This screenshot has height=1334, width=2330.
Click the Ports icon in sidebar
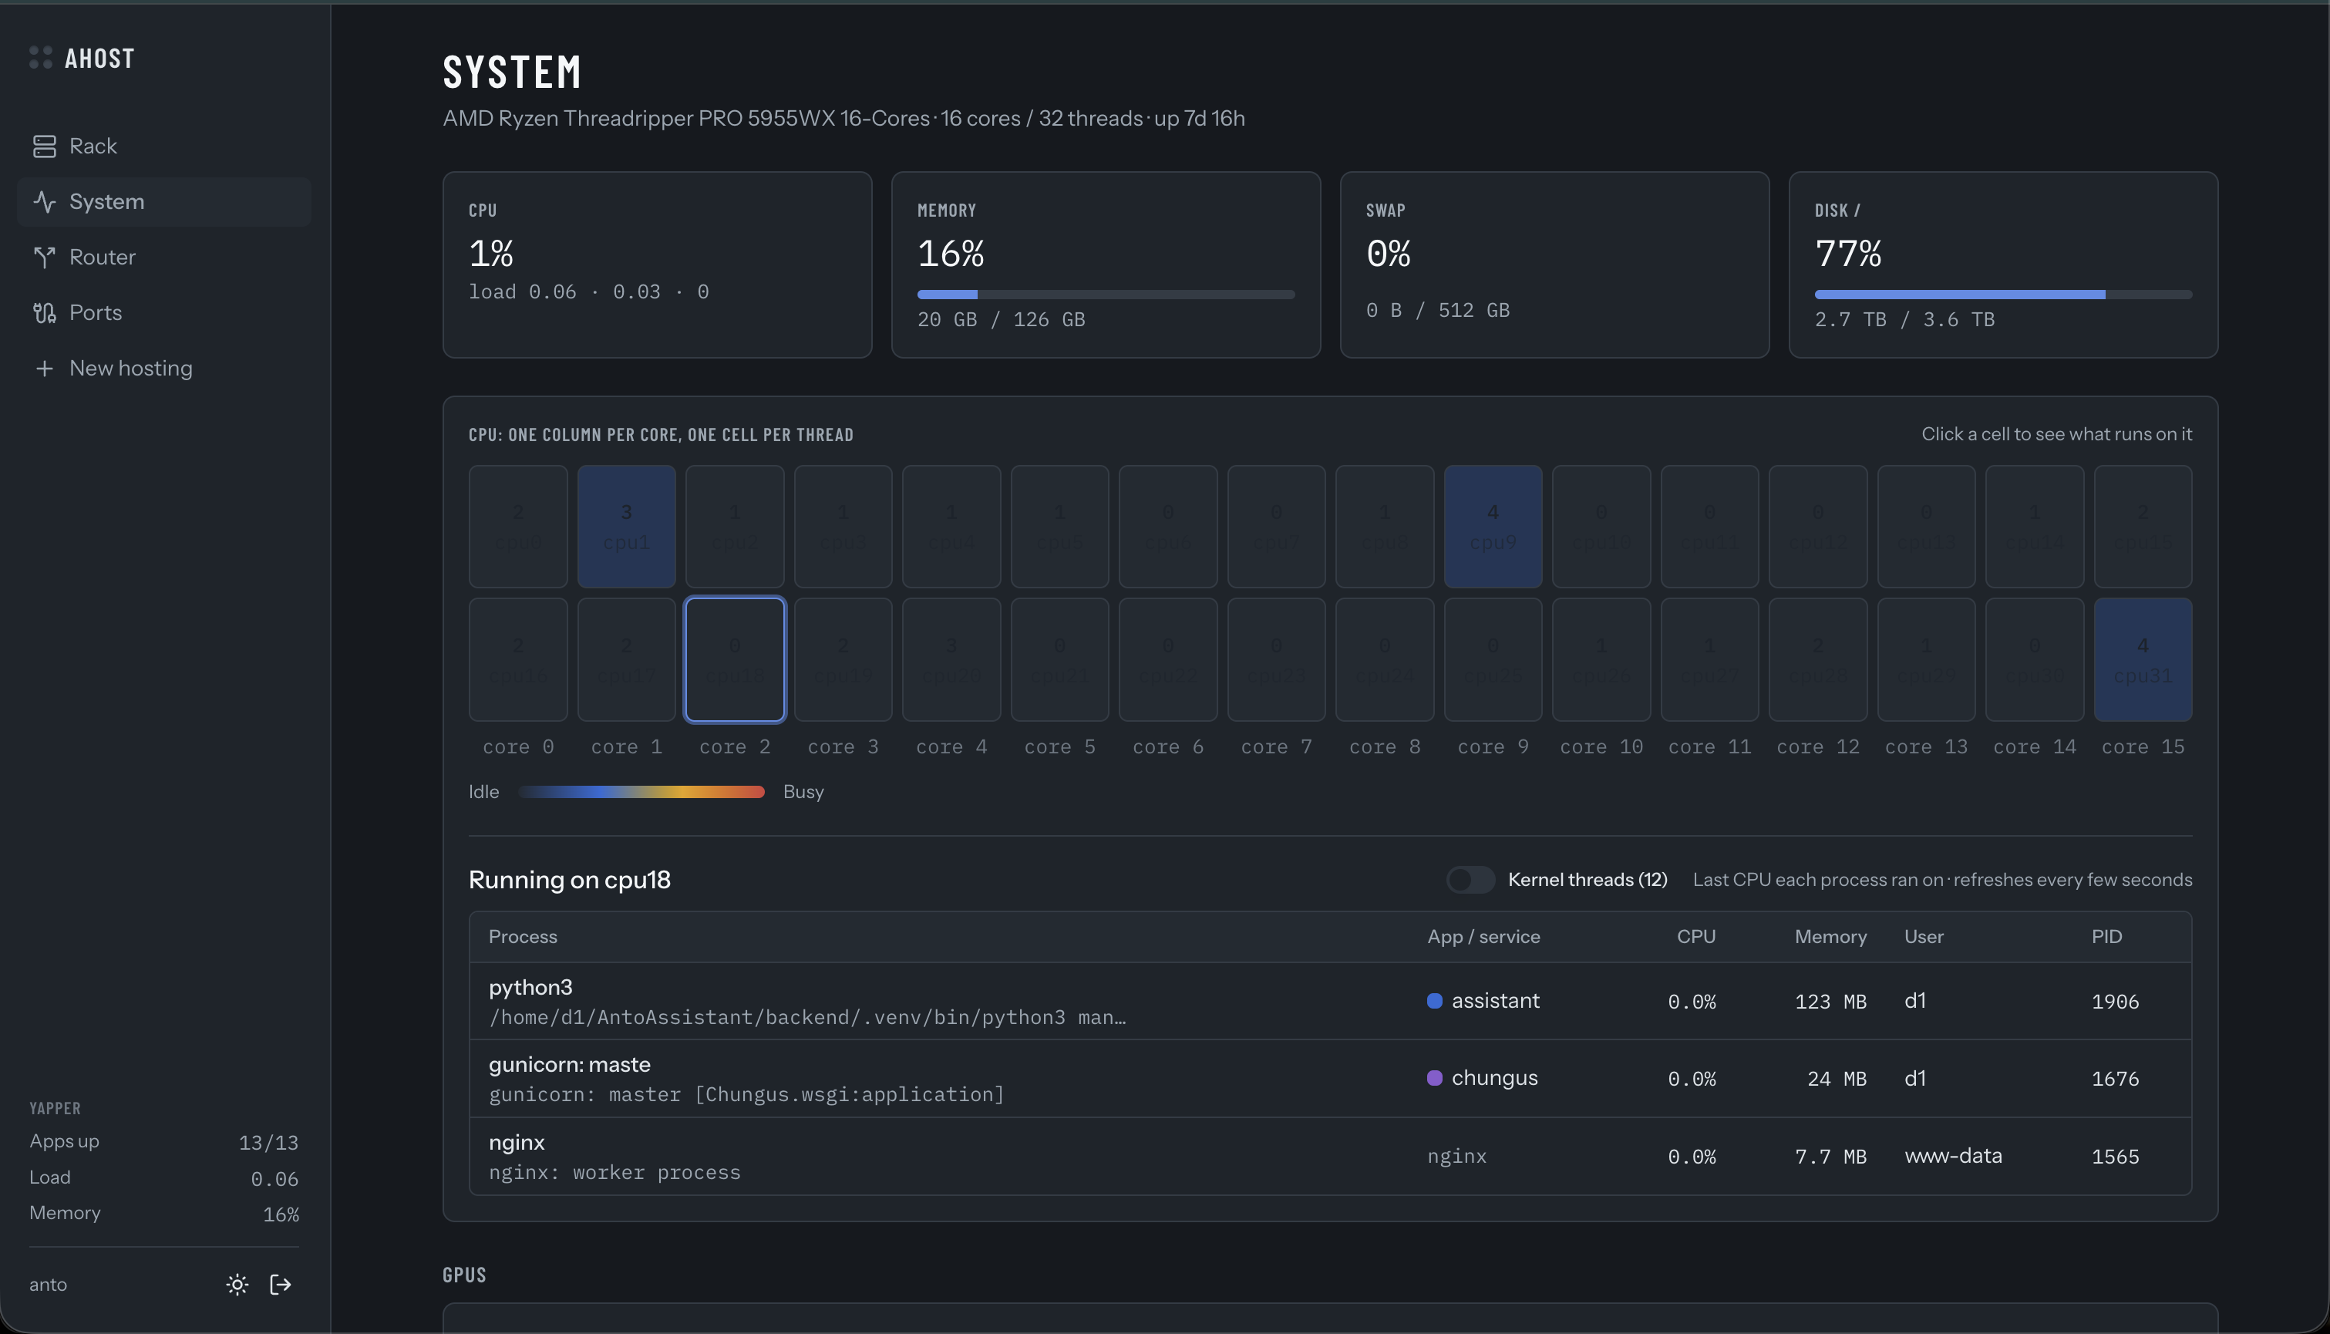coord(44,312)
